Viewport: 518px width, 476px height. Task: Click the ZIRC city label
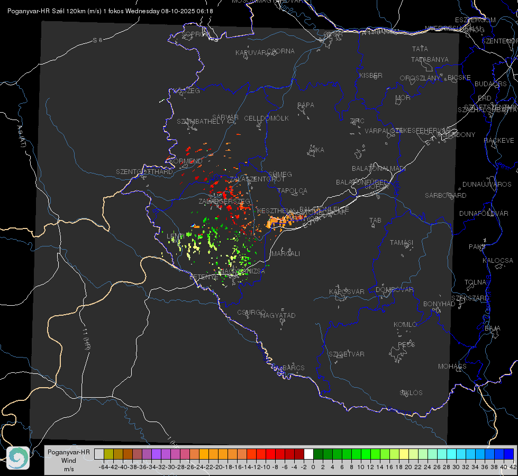[357, 121]
